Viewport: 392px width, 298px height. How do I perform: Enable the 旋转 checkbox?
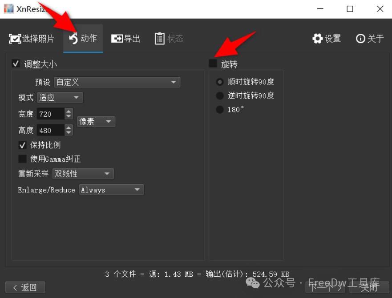(x=213, y=63)
